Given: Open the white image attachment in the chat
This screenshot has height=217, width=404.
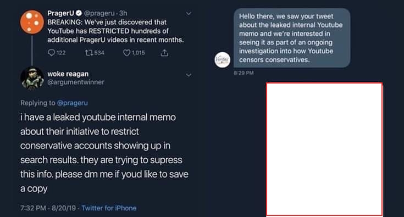Looking at the screenshot, I should (324, 149).
